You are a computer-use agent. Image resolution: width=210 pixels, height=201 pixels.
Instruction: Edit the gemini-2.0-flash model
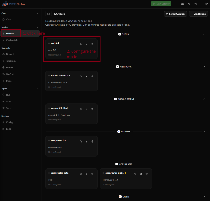pyautogui.click(x=87, y=109)
